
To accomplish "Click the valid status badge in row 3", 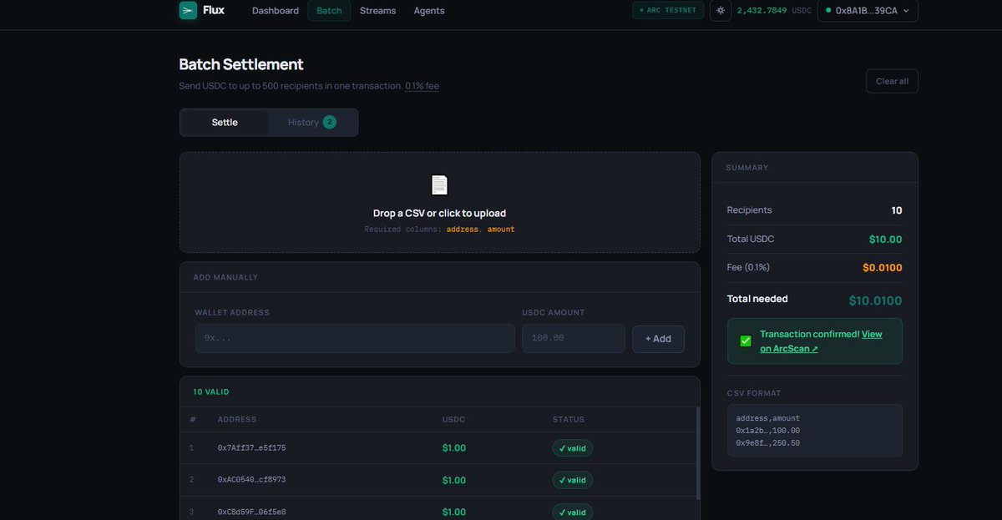I will pyautogui.click(x=573, y=512).
